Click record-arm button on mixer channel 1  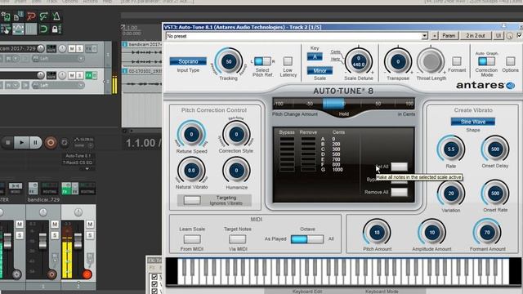coord(51,274)
